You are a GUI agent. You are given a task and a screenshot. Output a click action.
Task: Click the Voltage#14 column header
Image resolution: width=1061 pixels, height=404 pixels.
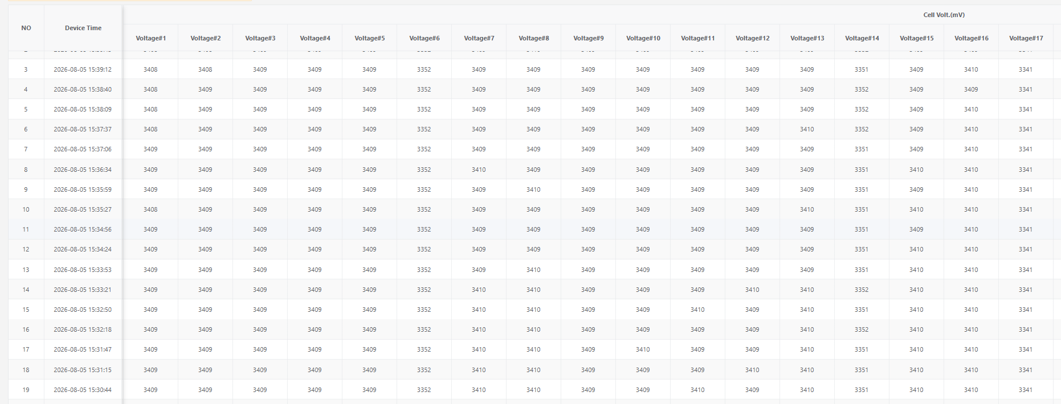(862, 38)
